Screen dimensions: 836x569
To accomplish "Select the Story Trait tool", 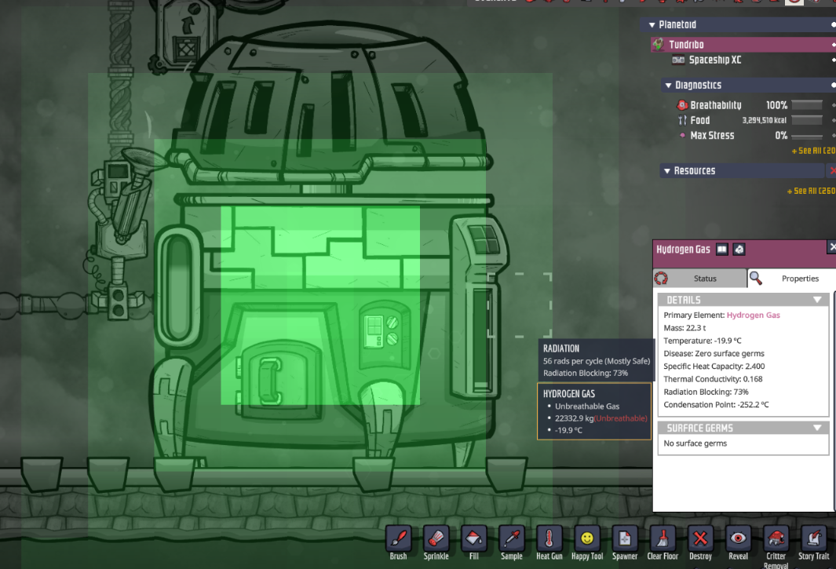I will click(813, 538).
